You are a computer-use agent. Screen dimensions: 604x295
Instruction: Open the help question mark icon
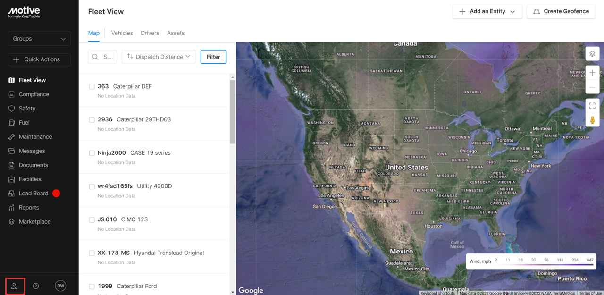coord(36,286)
